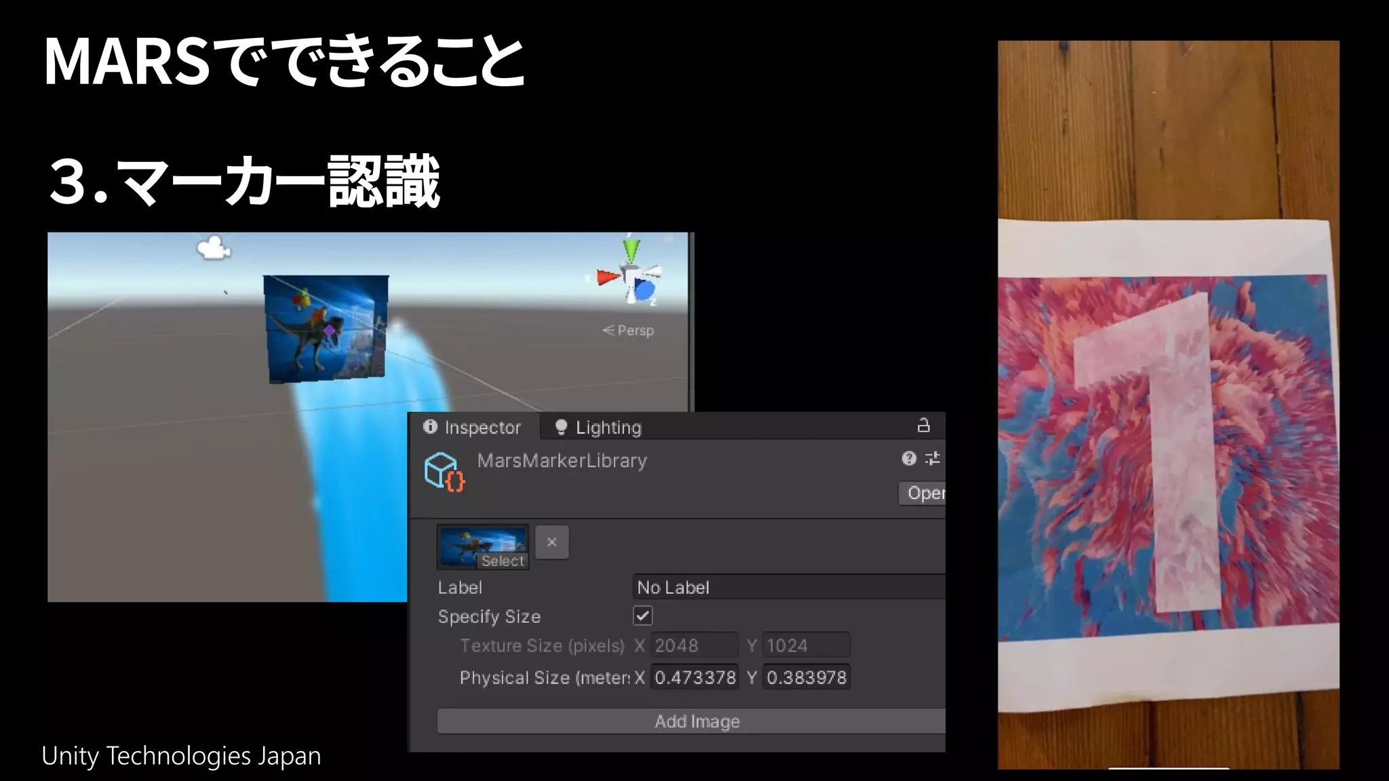Edit Physical Size Y value 0.383978

point(806,677)
